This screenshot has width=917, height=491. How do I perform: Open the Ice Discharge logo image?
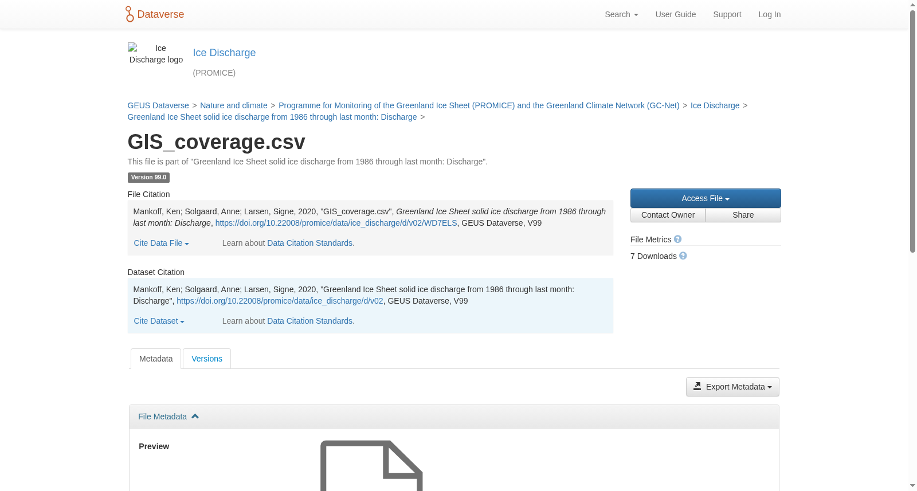[x=156, y=54]
